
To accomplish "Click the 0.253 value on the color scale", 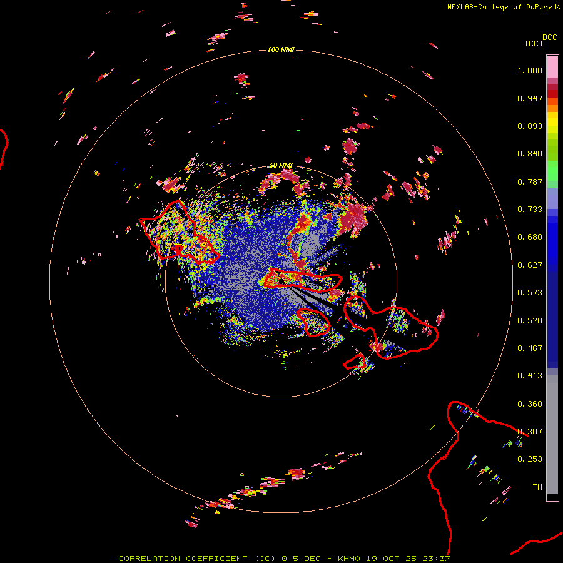I will click(x=530, y=459).
